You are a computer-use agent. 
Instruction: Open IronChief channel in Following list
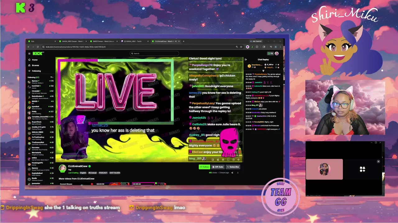click(x=40, y=87)
